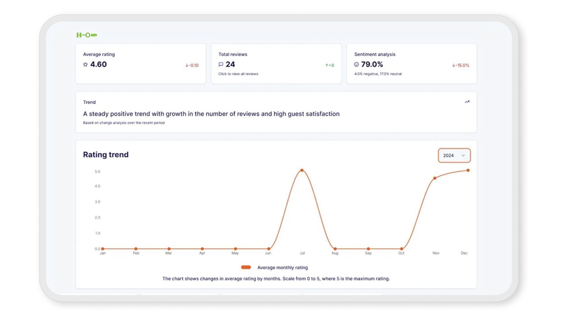
Task: Click the November data point on chart
Action: (x=435, y=178)
